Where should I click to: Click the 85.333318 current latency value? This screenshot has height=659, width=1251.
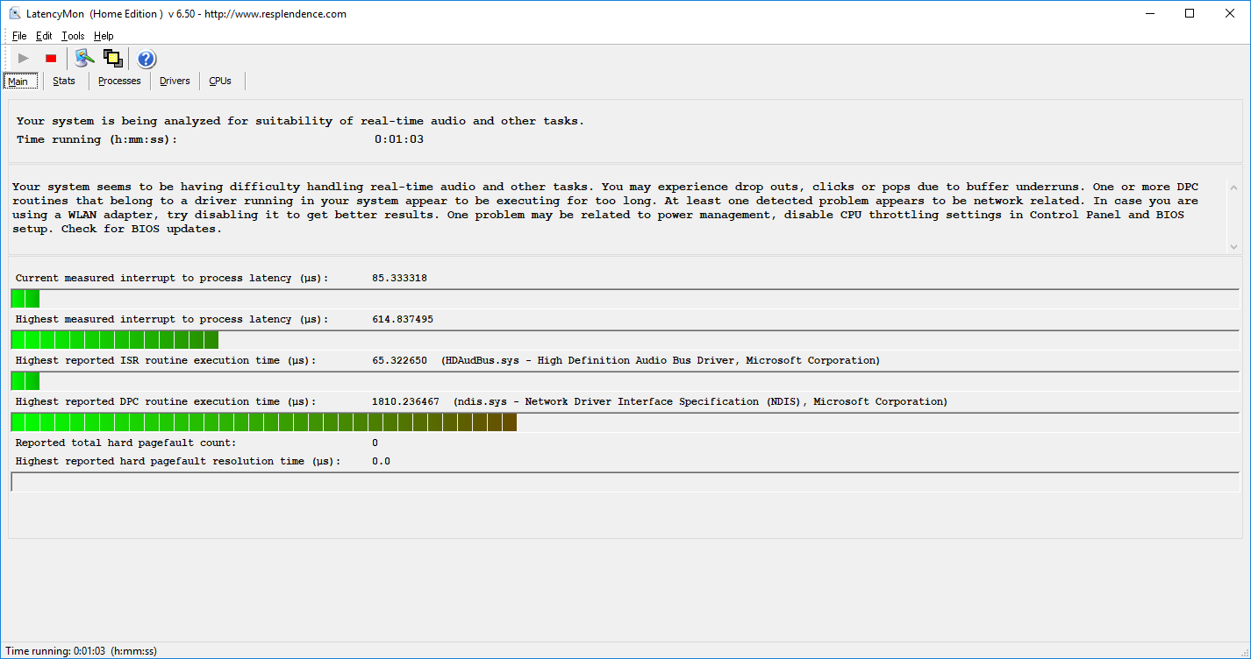[399, 278]
